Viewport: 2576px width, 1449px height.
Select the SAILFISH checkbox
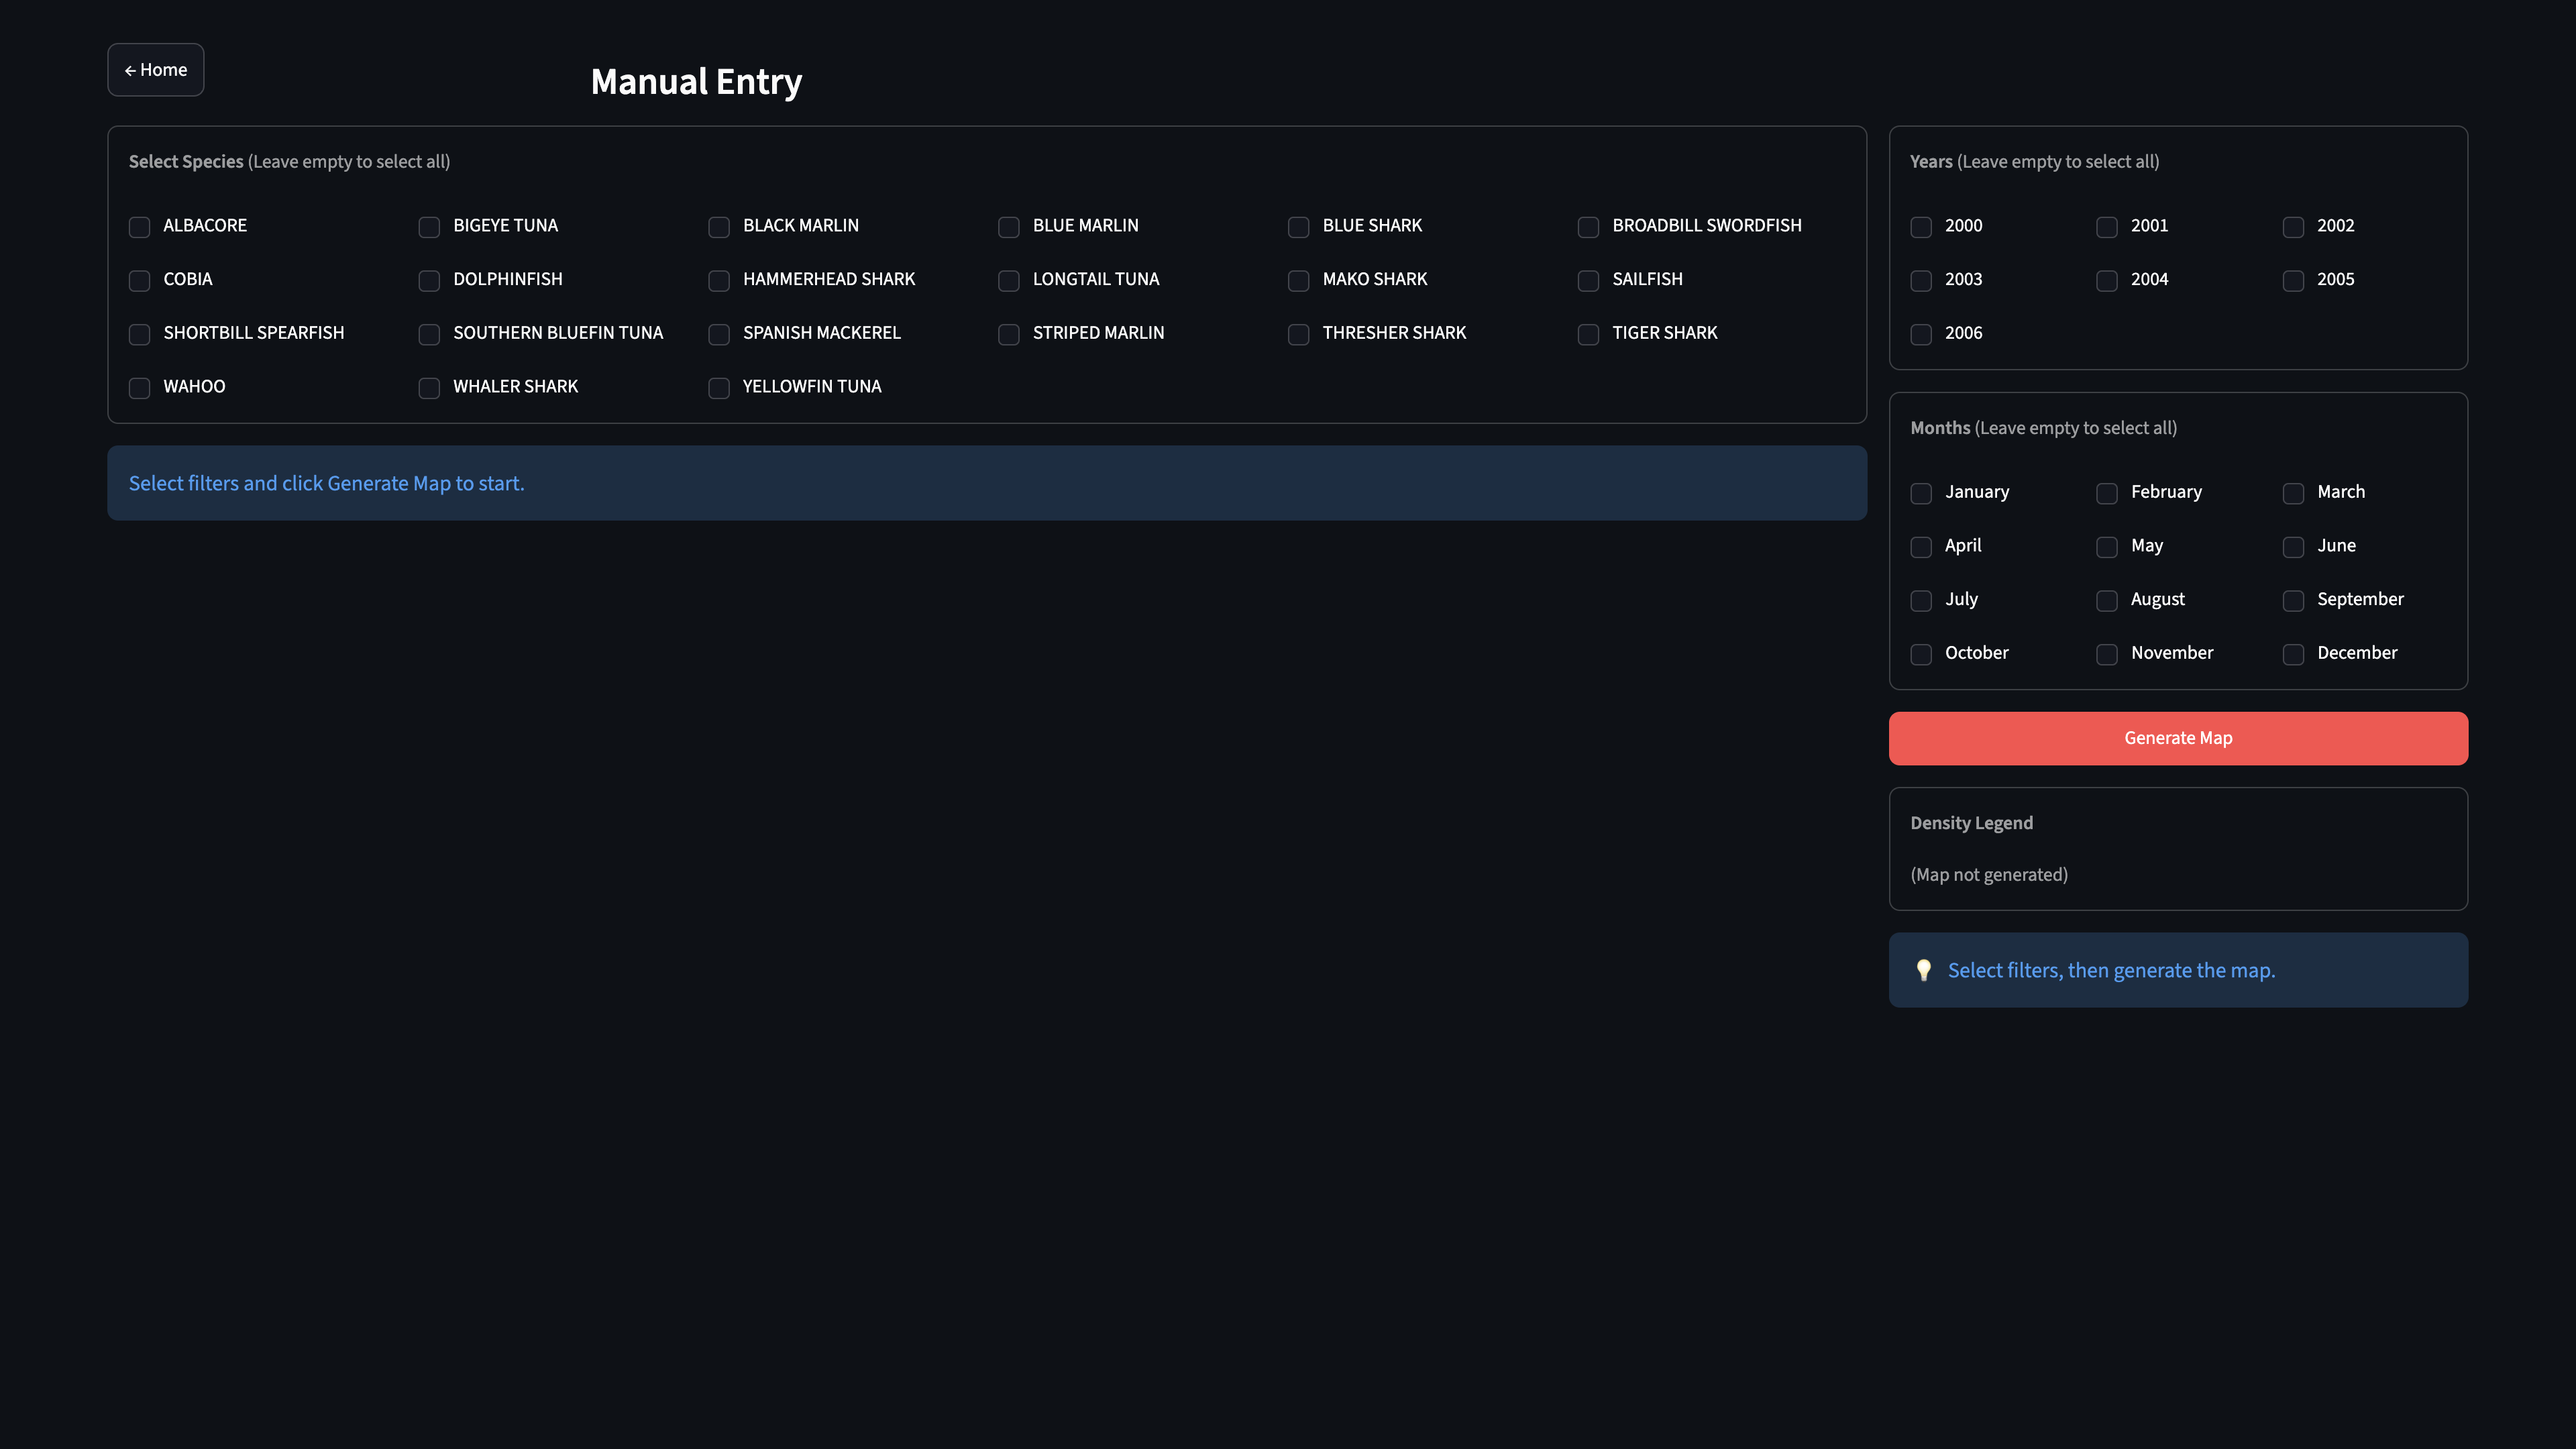click(x=1588, y=281)
